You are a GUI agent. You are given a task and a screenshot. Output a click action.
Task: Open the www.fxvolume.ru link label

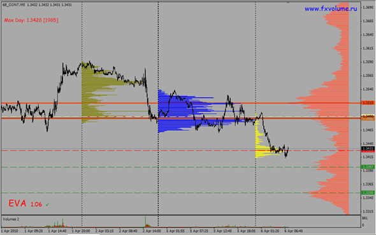pos(331,9)
